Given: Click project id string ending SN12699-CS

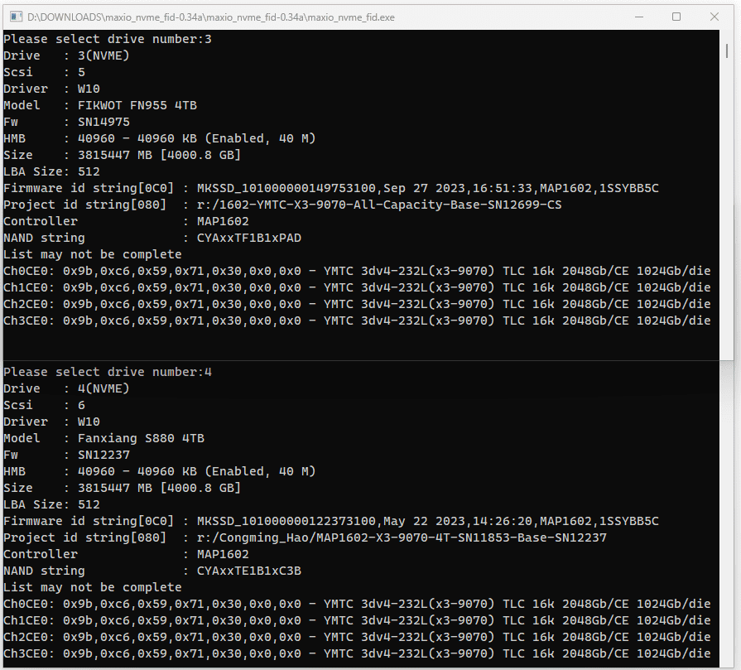Looking at the screenshot, I should click(x=282, y=205).
